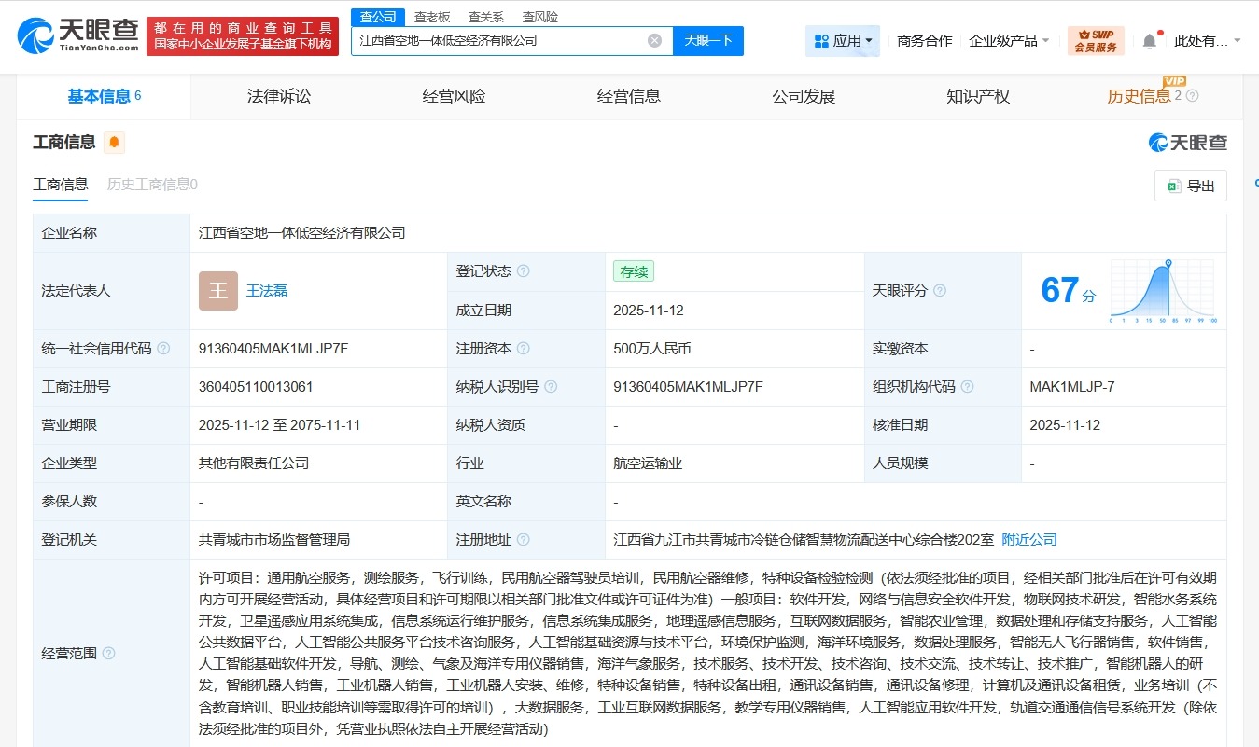
Task: Click the help icon next to 登记状态
Action: (x=525, y=270)
